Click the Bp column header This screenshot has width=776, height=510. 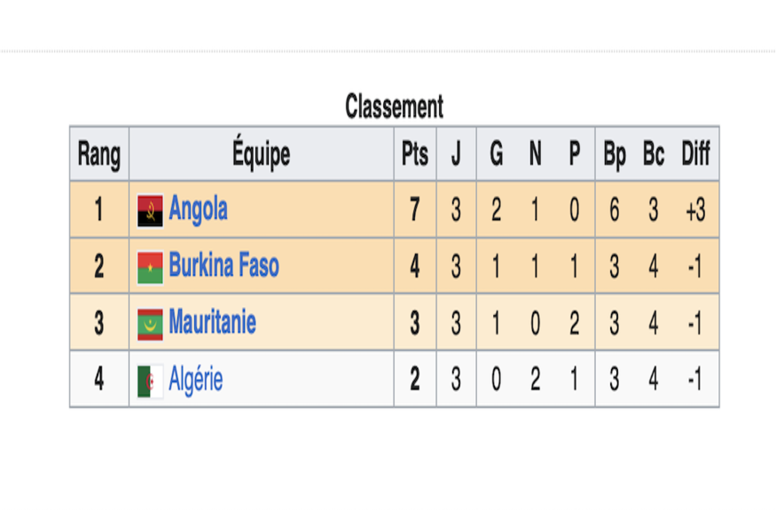(615, 154)
